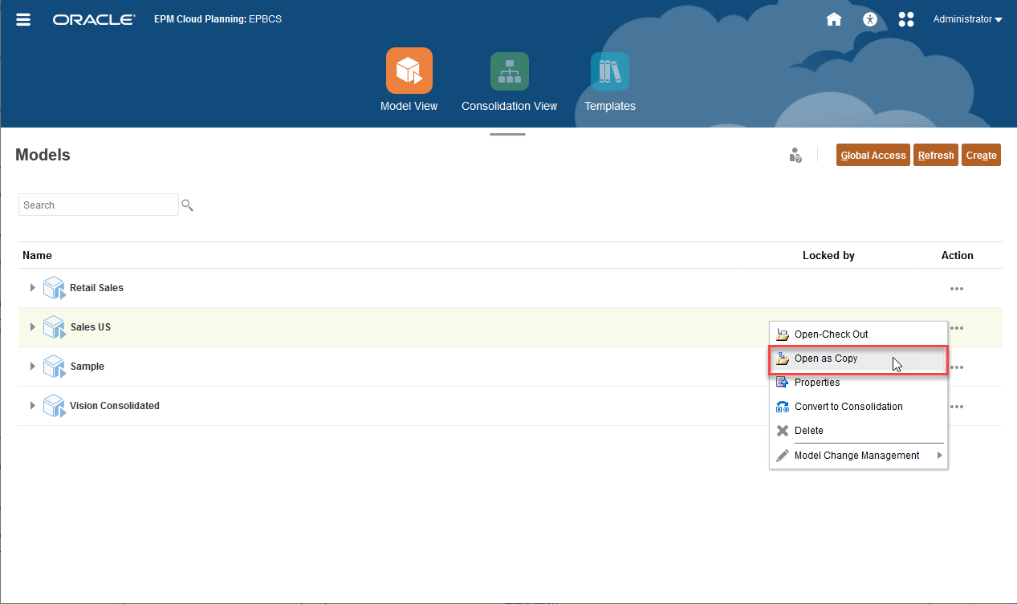
Task: Switch to Consolidation View
Action: (510, 71)
